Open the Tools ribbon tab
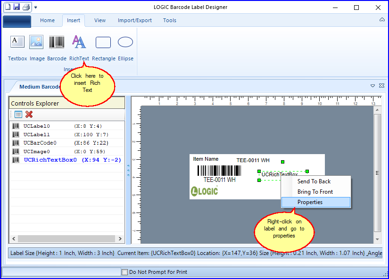 point(170,20)
